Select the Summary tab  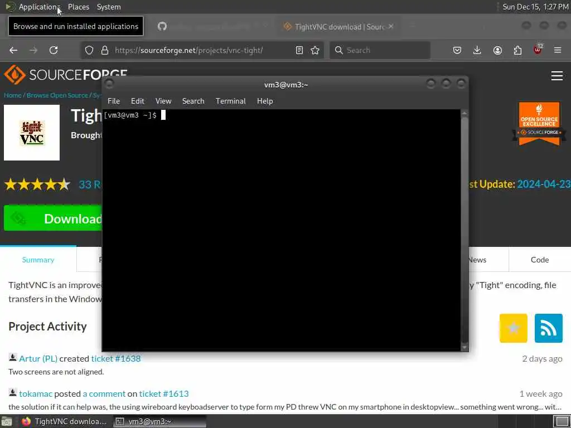pos(38,260)
